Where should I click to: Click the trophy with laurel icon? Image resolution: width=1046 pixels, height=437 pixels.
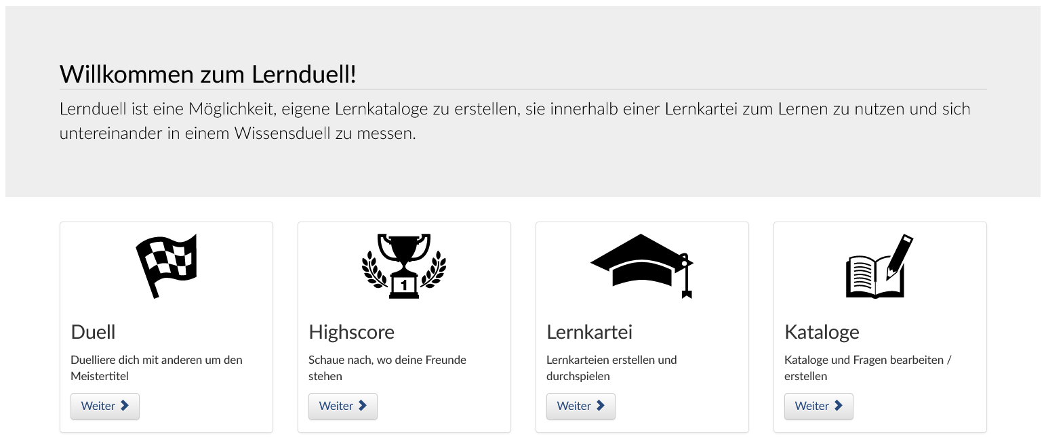point(404,266)
